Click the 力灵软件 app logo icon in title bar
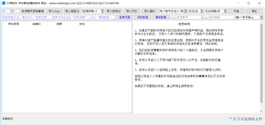This screenshot has width=265, height=125. pos(3,3)
